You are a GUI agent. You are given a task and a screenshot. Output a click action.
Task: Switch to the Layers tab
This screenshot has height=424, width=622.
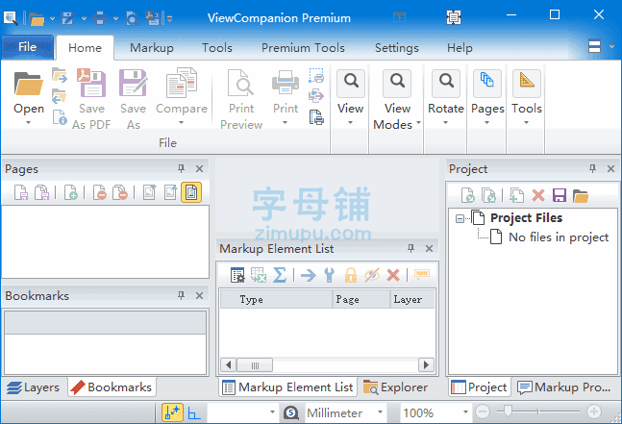point(33,387)
